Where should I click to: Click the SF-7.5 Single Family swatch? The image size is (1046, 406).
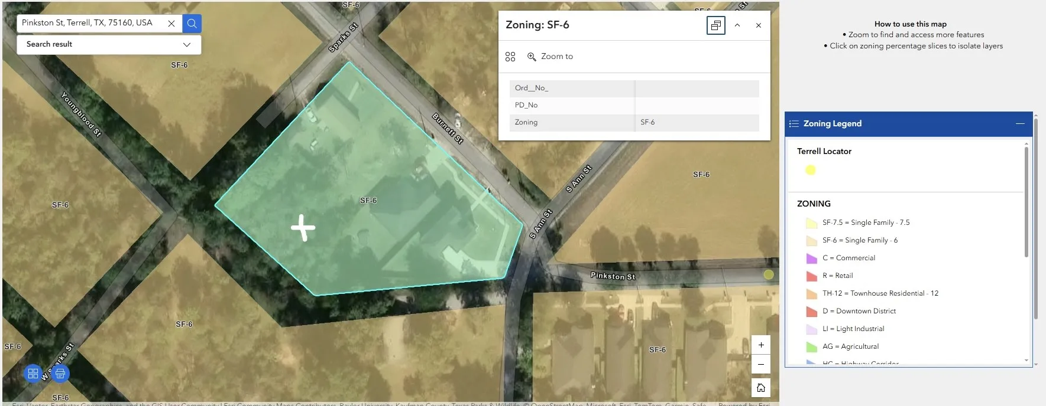(x=812, y=223)
